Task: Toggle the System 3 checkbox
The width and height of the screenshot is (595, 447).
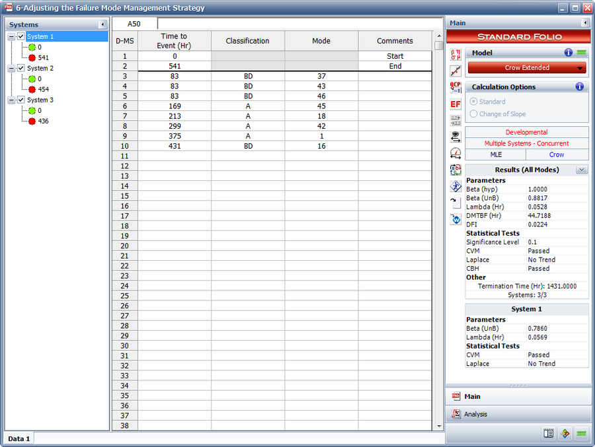Action: click(21, 100)
